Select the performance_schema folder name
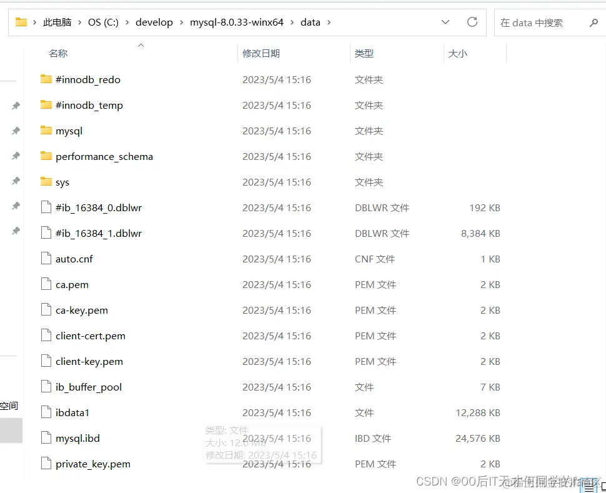 pos(104,157)
